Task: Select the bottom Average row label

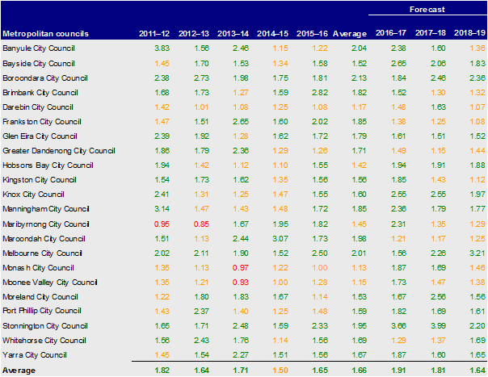Action: (x=19, y=369)
